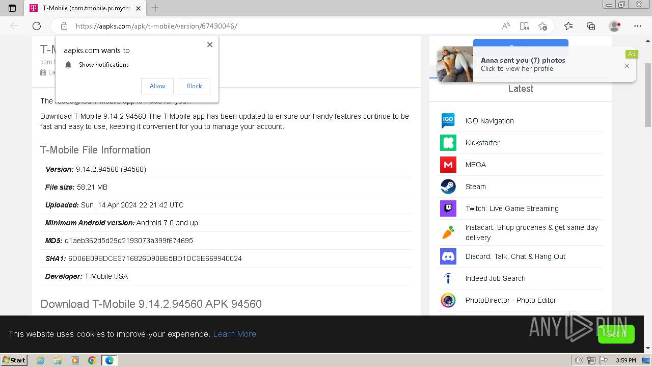Open the iGO Navigation app icon
652x367 pixels.
pos(448,121)
